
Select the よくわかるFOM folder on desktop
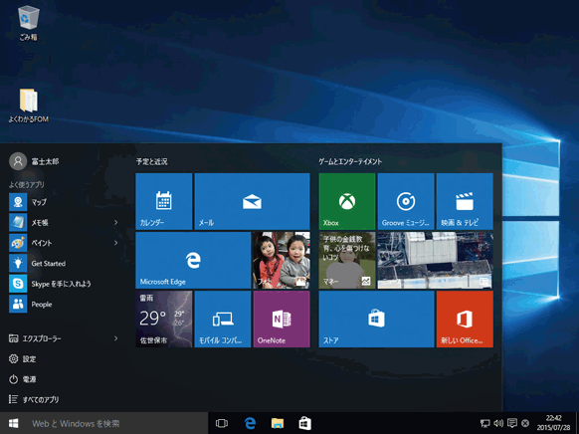click(x=29, y=106)
